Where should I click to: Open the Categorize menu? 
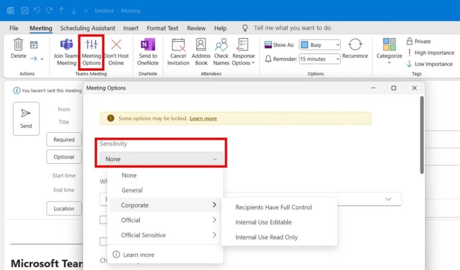coord(389,51)
